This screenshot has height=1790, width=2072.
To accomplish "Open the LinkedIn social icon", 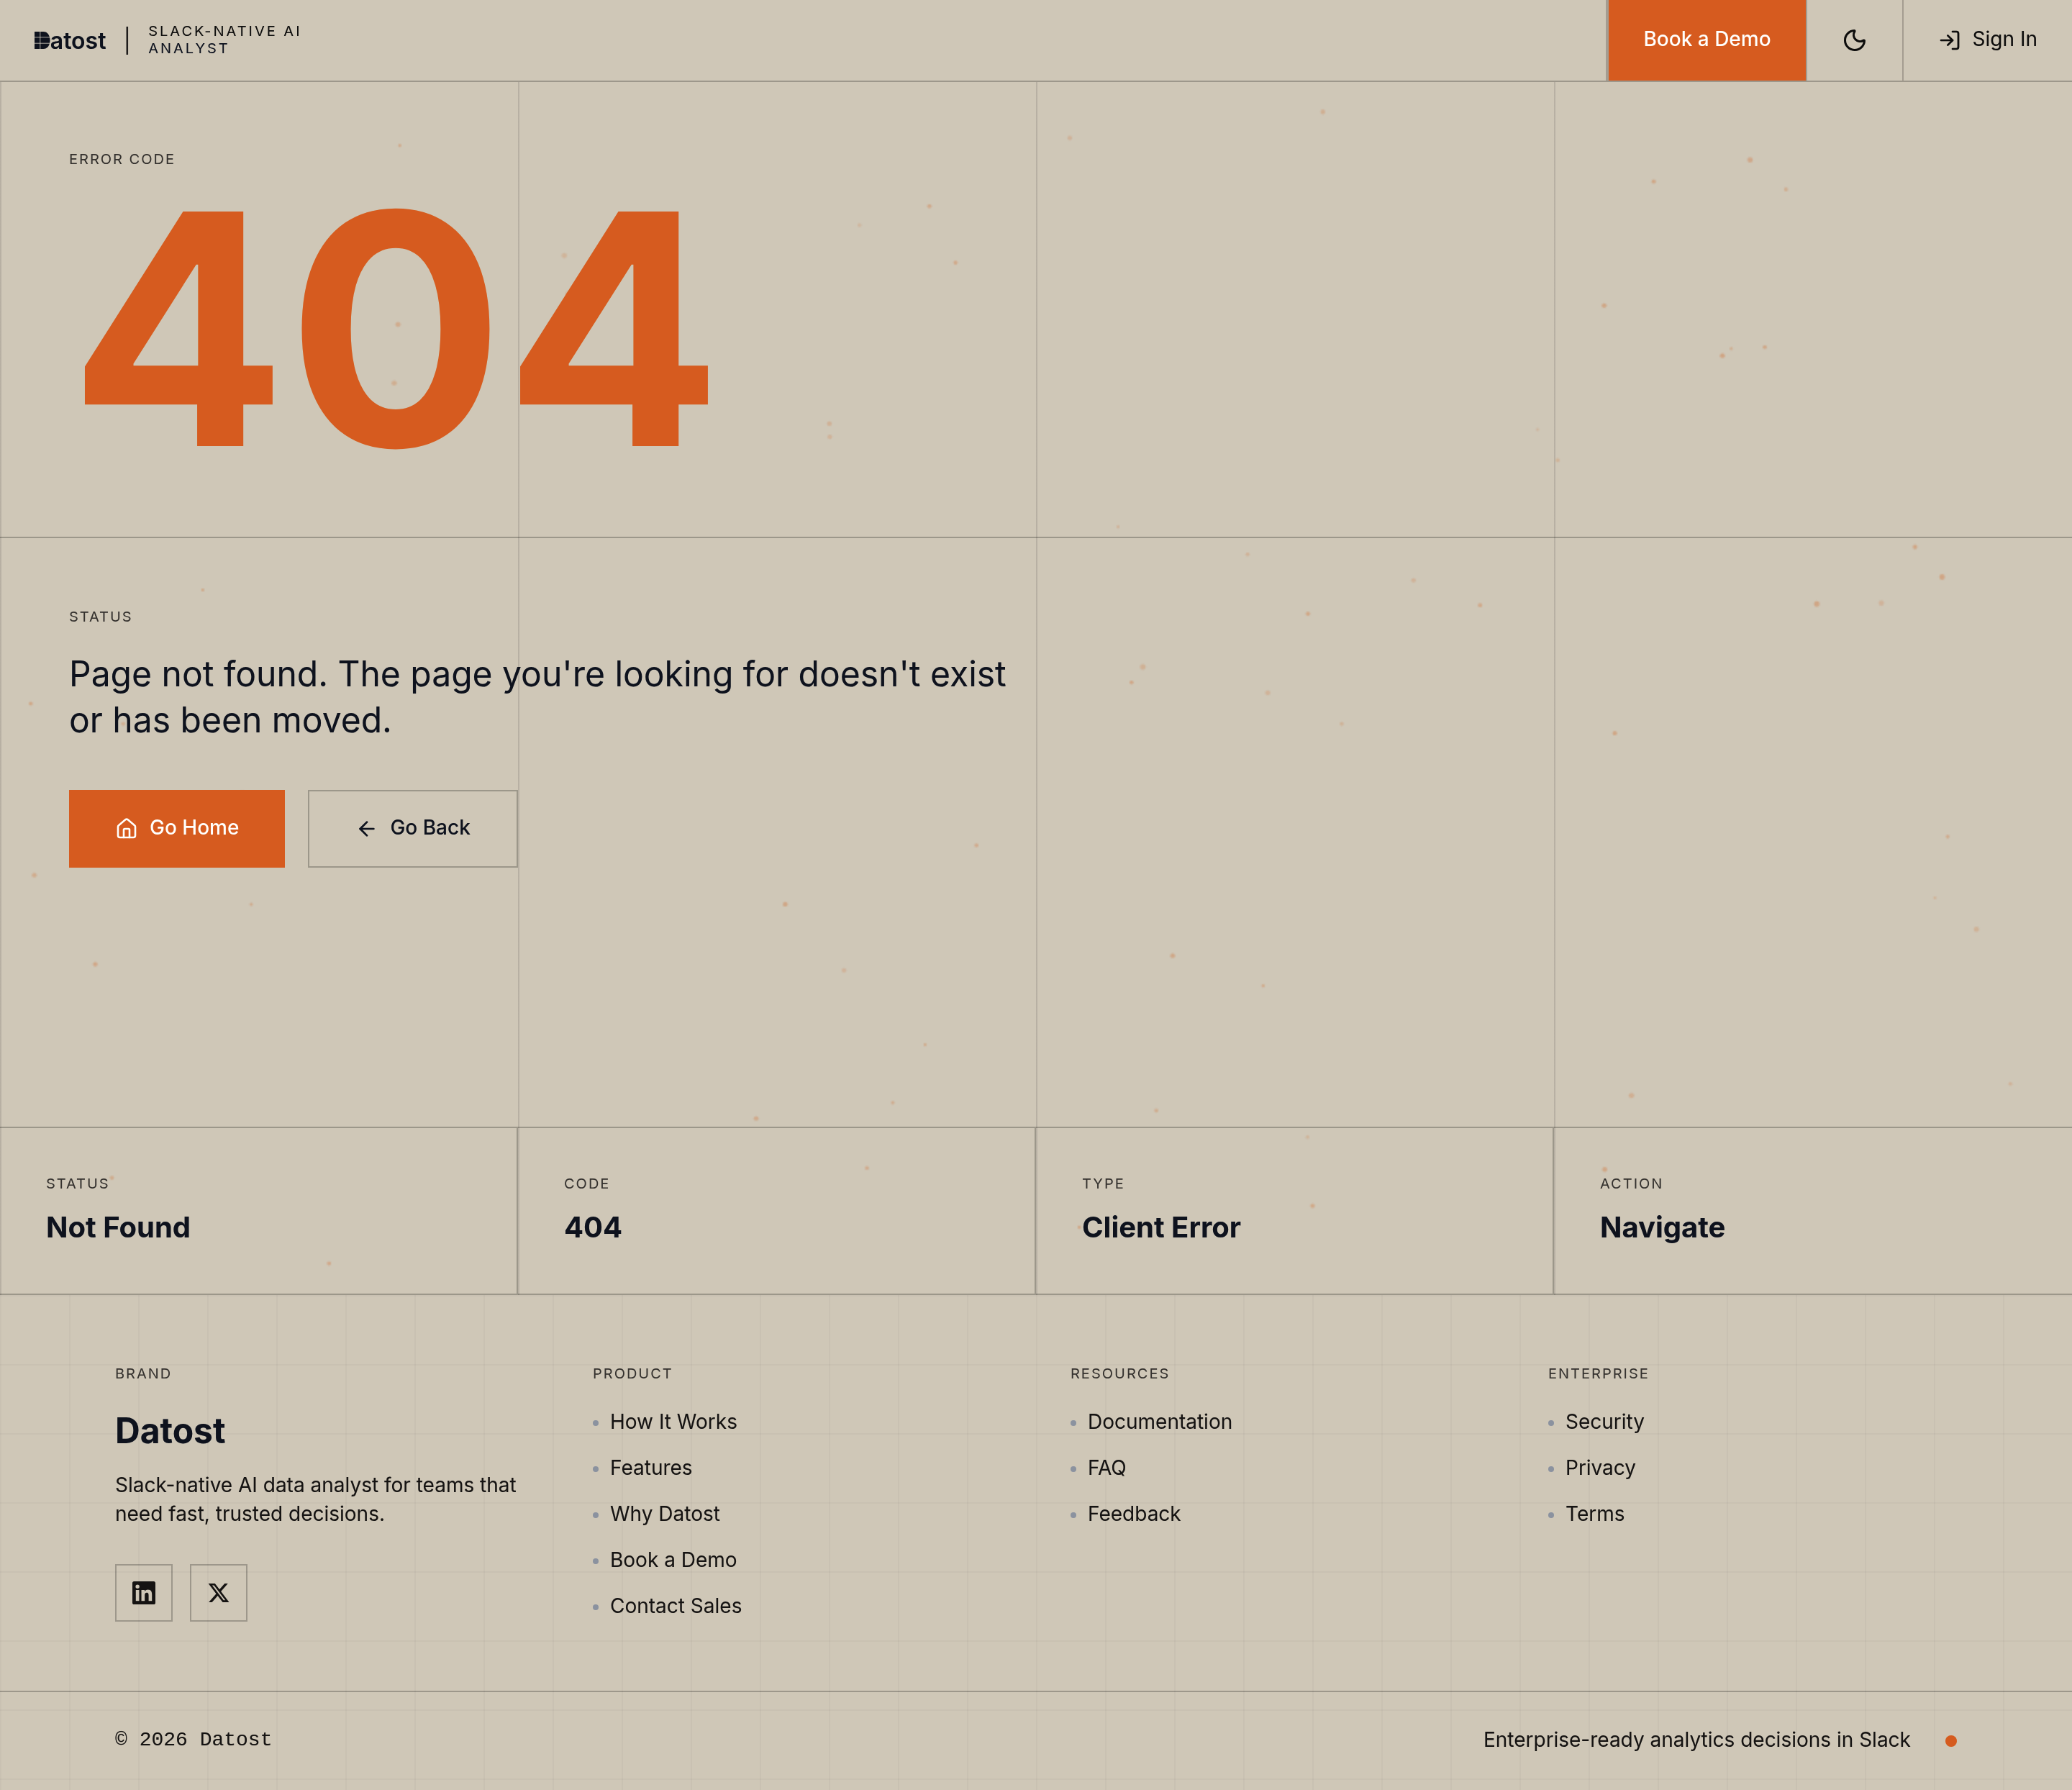I will pos(143,1593).
